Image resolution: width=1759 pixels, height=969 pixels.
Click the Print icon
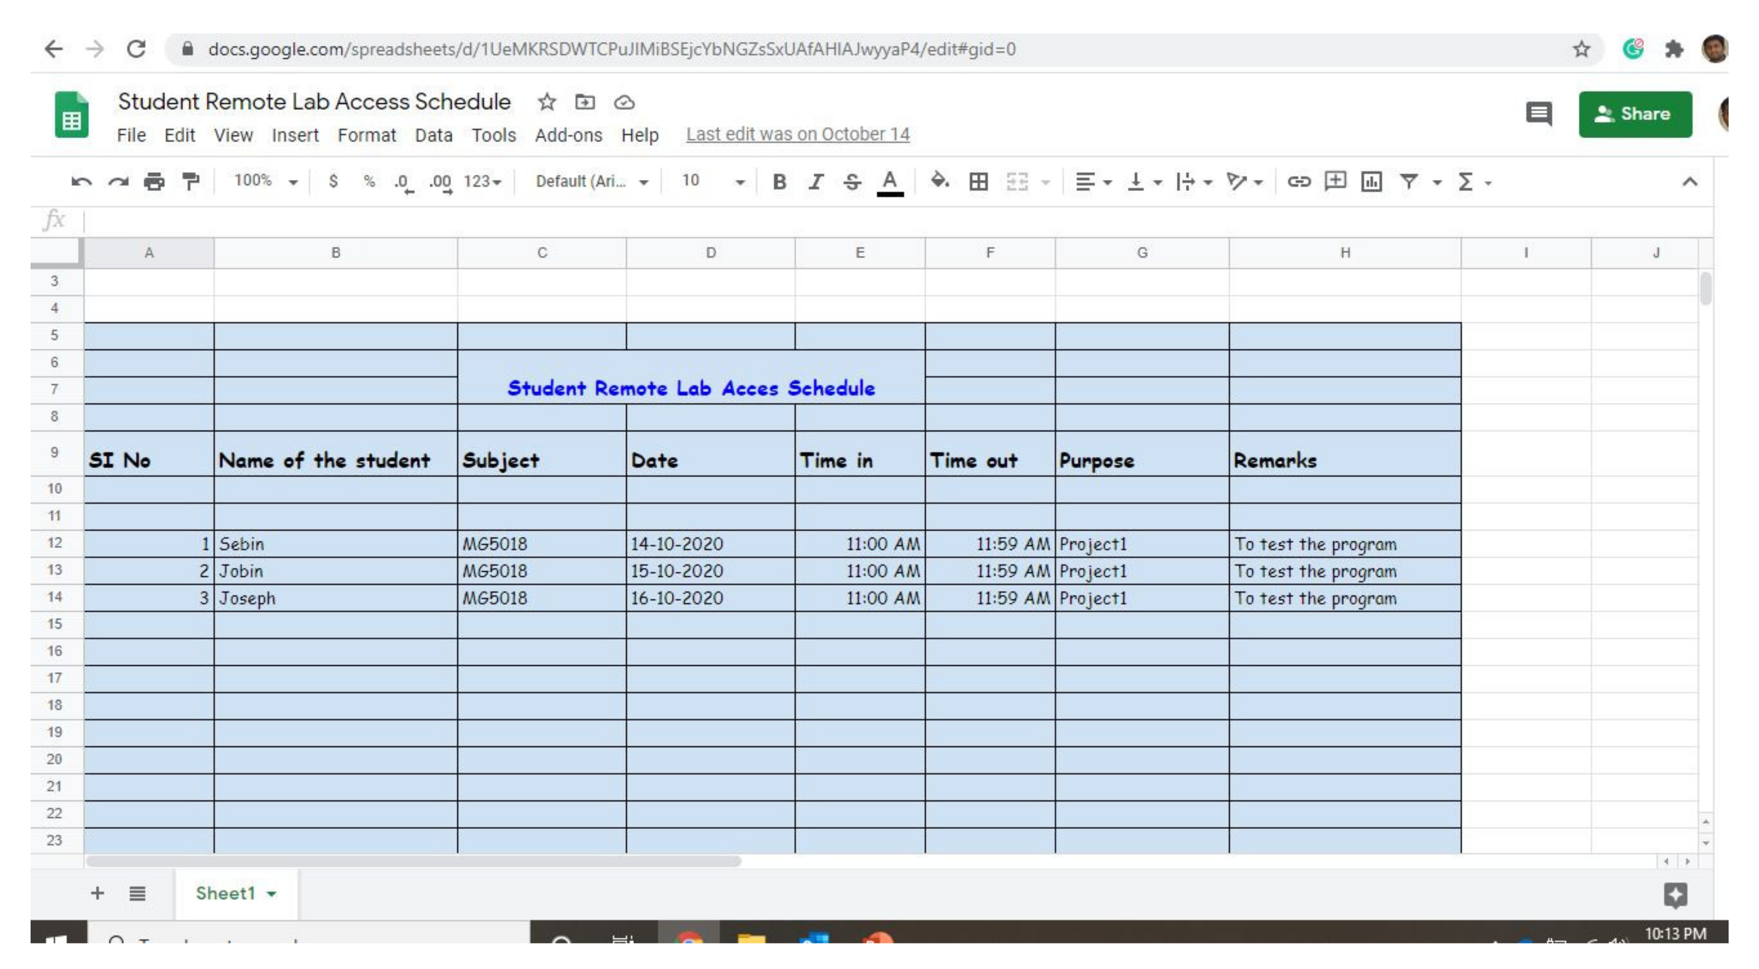154,182
